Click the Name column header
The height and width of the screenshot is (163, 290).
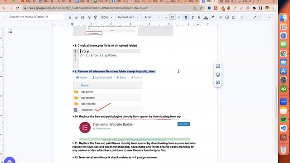point(85,86)
